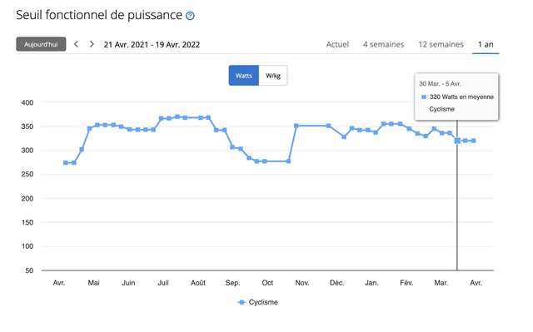This screenshot has height=332, width=533.
Task: Toggle chart units to Watts
Action: point(244,76)
